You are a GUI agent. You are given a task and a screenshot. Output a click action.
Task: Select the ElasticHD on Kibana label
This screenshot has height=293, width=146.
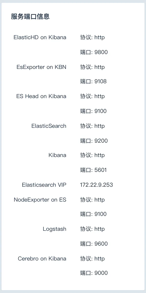pyautogui.click(x=40, y=37)
